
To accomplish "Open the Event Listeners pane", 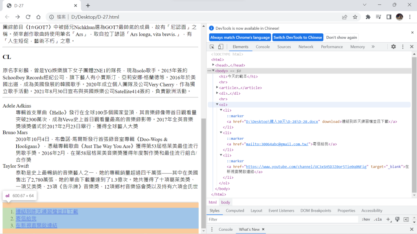I will click(281, 210).
